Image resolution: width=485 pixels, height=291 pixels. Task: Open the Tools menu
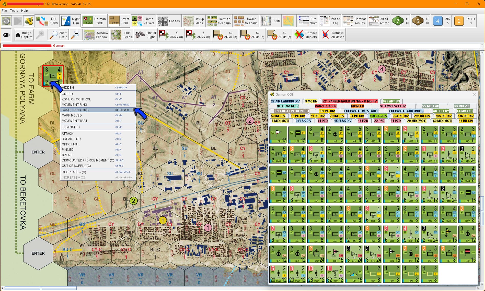(x=14, y=10)
